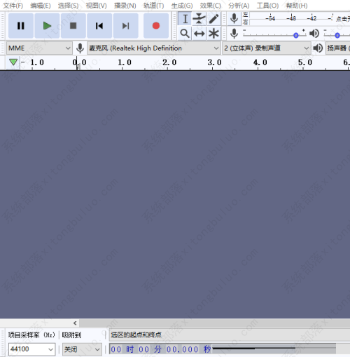Adjust the recording volume slider knob
This screenshot has width=350, height=357.
(x=296, y=36)
